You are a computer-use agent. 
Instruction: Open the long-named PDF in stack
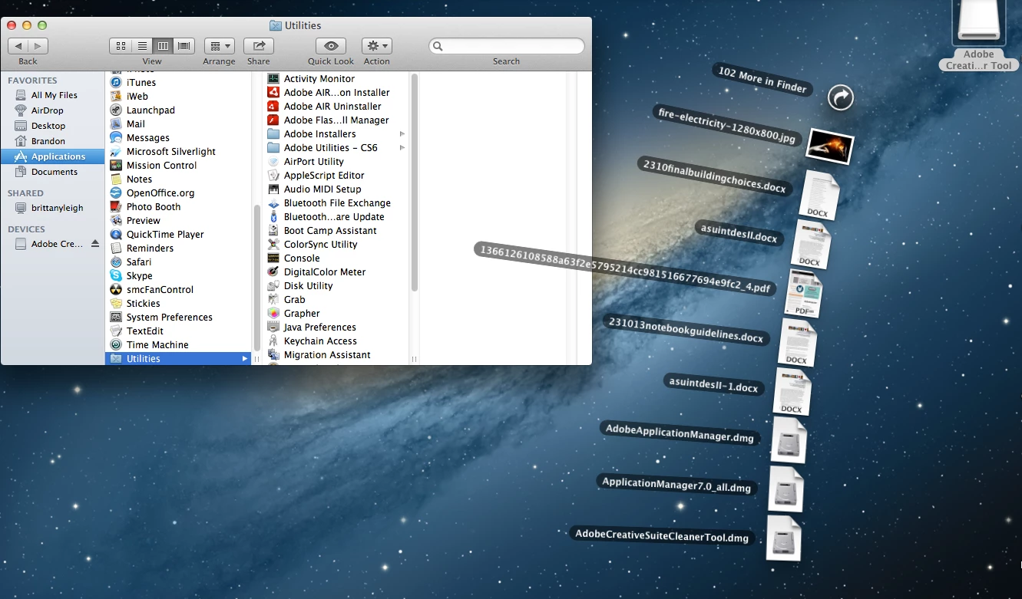click(803, 294)
